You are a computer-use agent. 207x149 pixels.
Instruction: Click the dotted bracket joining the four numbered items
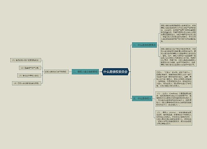point(43,72)
